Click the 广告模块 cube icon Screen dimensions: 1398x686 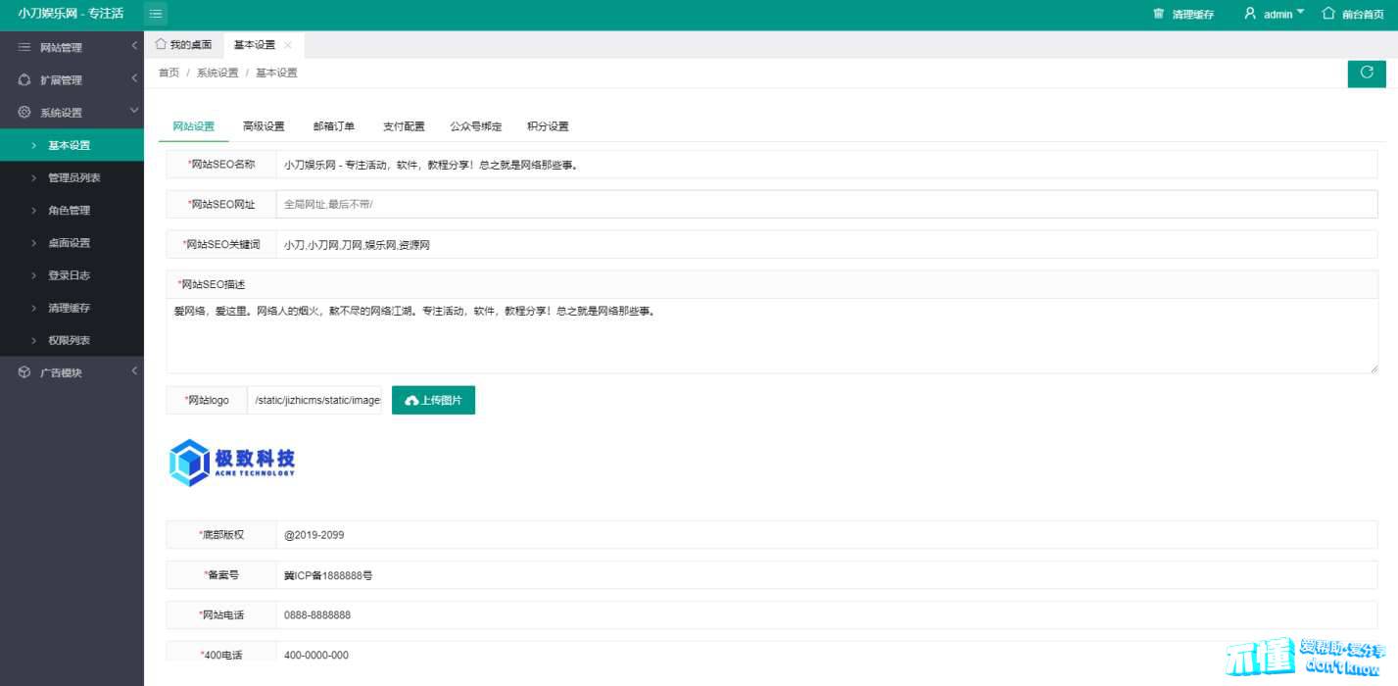point(24,372)
